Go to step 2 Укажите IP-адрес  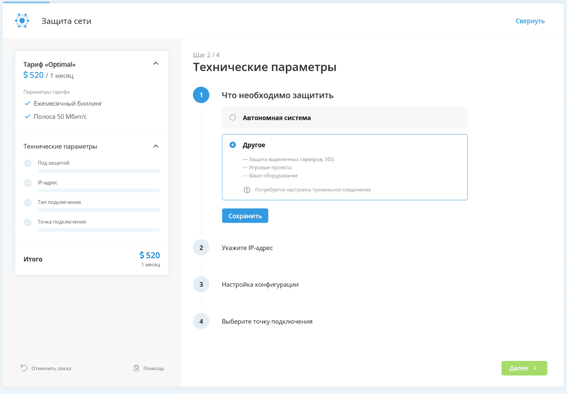[247, 248]
